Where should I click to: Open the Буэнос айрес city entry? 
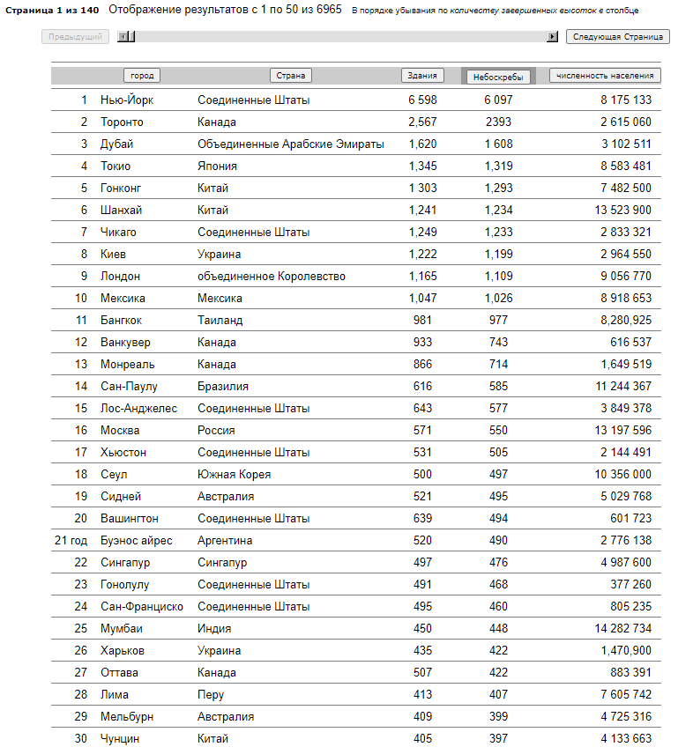137,540
